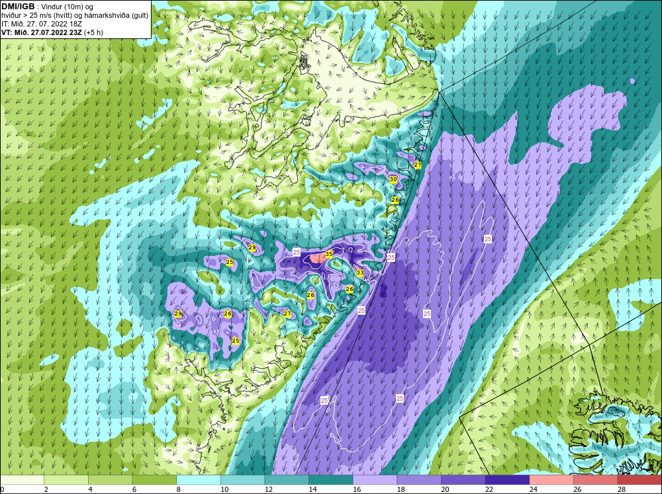Click the legend scale value 8
Viewport: 662px width, 494px height.
[x=178, y=489]
